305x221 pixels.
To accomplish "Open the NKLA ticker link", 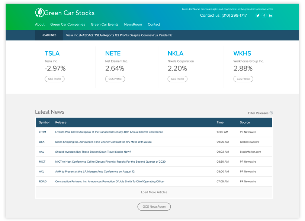I will pos(176,53).
